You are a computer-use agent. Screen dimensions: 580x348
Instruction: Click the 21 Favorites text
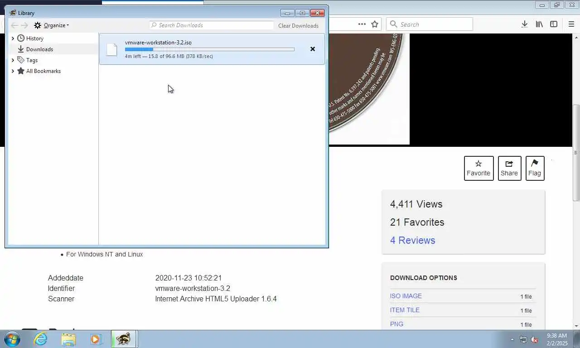(417, 222)
